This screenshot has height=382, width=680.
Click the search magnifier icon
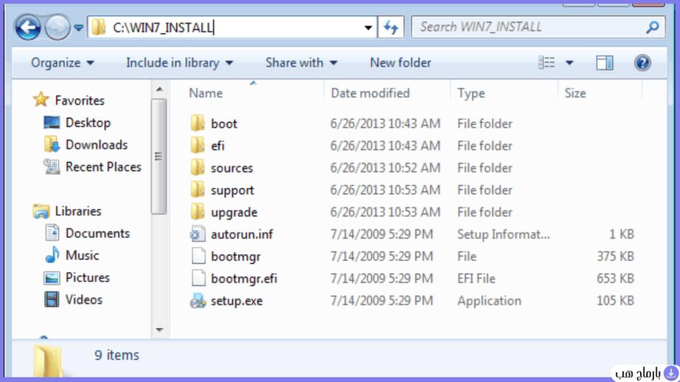[x=652, y=27]
